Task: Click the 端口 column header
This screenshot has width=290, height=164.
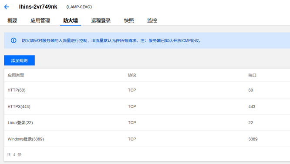Action: coord(252,75)
